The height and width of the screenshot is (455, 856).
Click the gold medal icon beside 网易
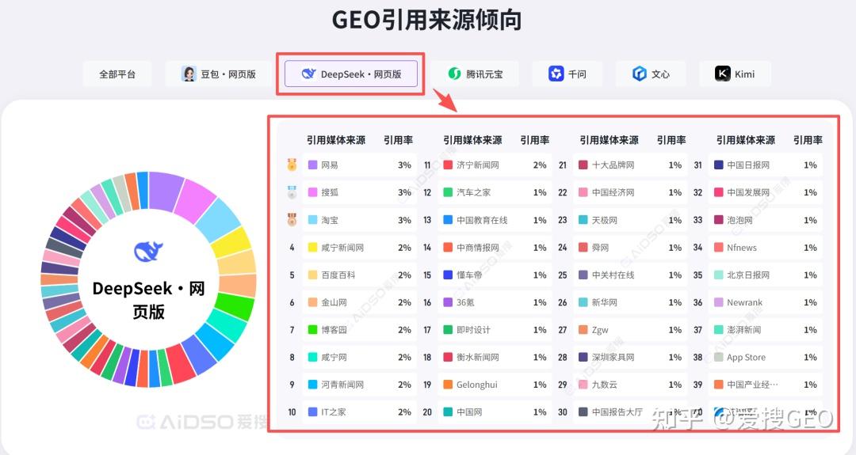(x=292, y=165)
